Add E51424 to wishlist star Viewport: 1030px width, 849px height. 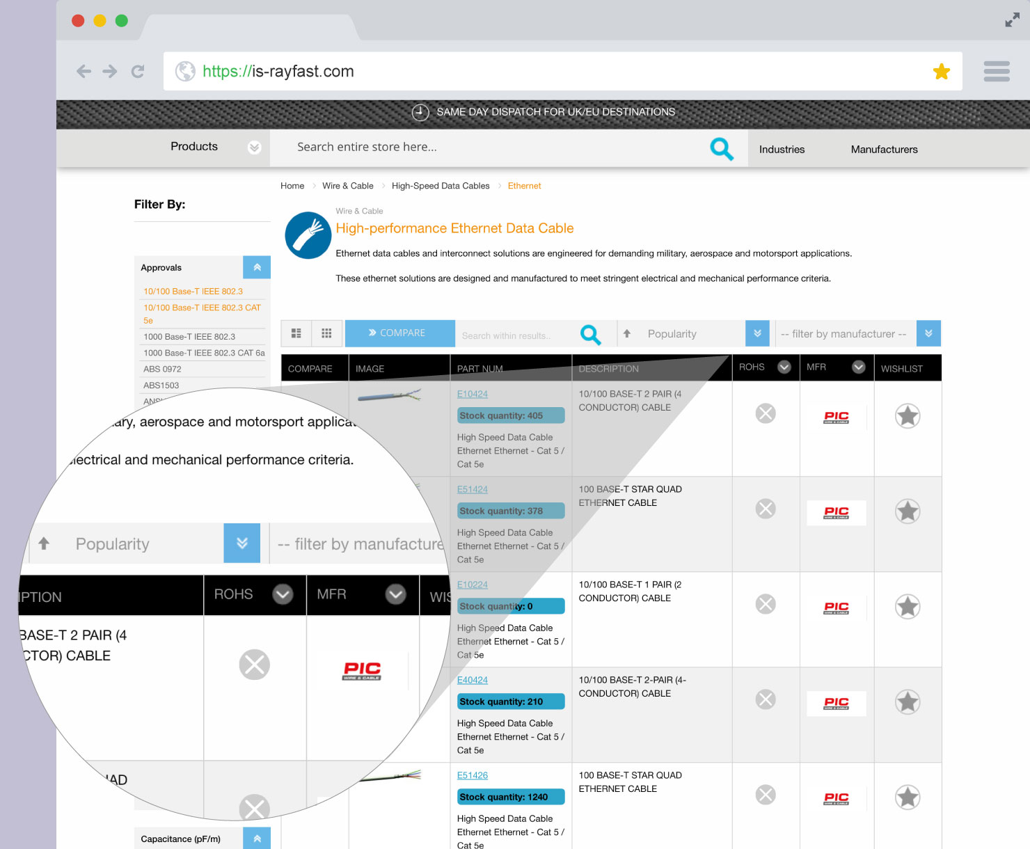[x=908, y=511]
